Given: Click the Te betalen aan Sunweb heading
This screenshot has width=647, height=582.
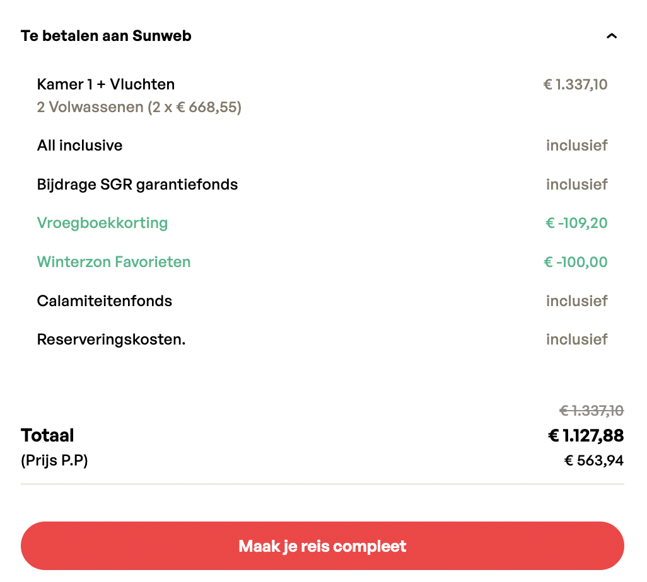Looking at the screenshot, I should tap(106, 36).
